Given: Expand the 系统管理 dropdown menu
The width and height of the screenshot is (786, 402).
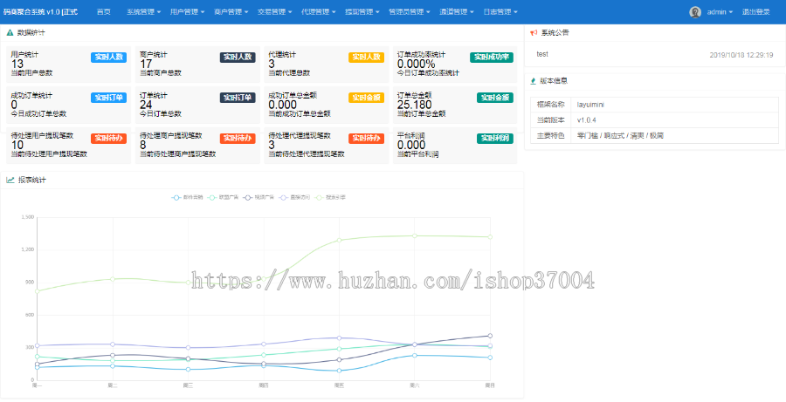Looking at the screenshot, I should pyautogui.click(x=144, y=12).
